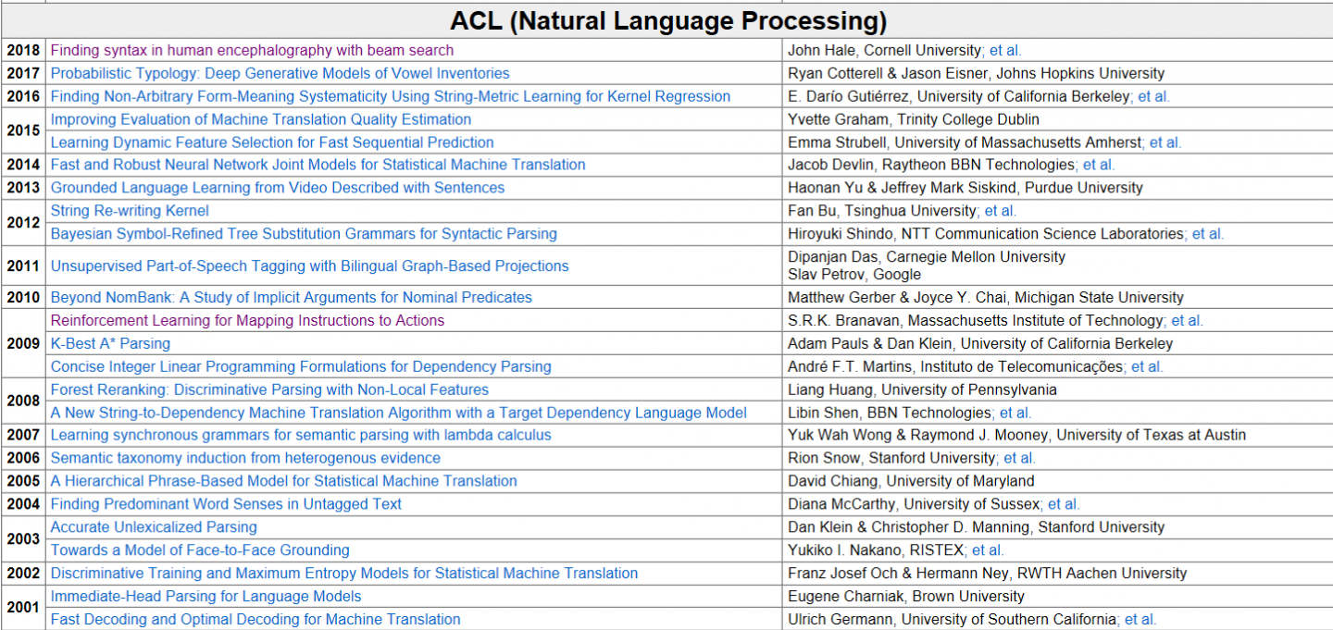Open 'Grounded Language Learning from Video Described with Sentences'

pos(278,188)
